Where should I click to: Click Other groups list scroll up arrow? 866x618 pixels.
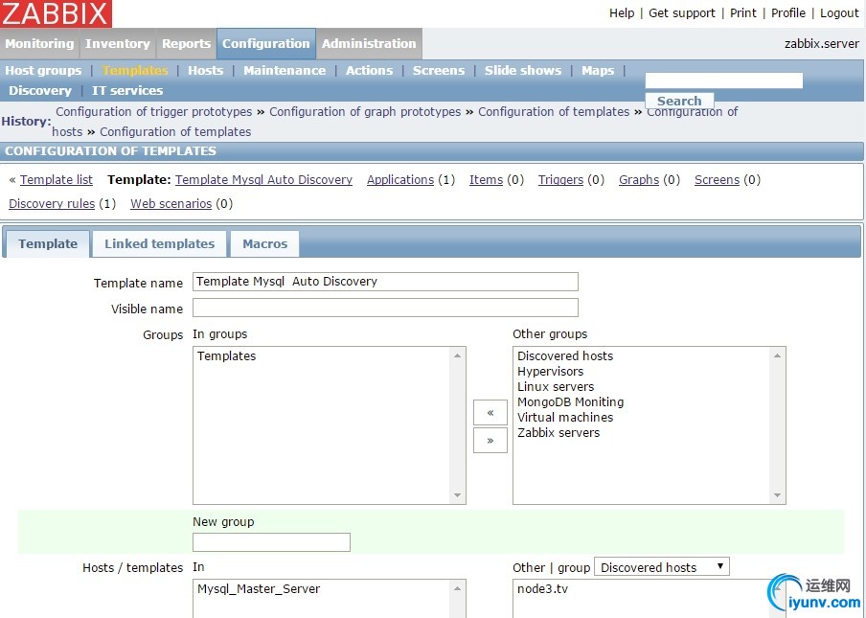777,355
